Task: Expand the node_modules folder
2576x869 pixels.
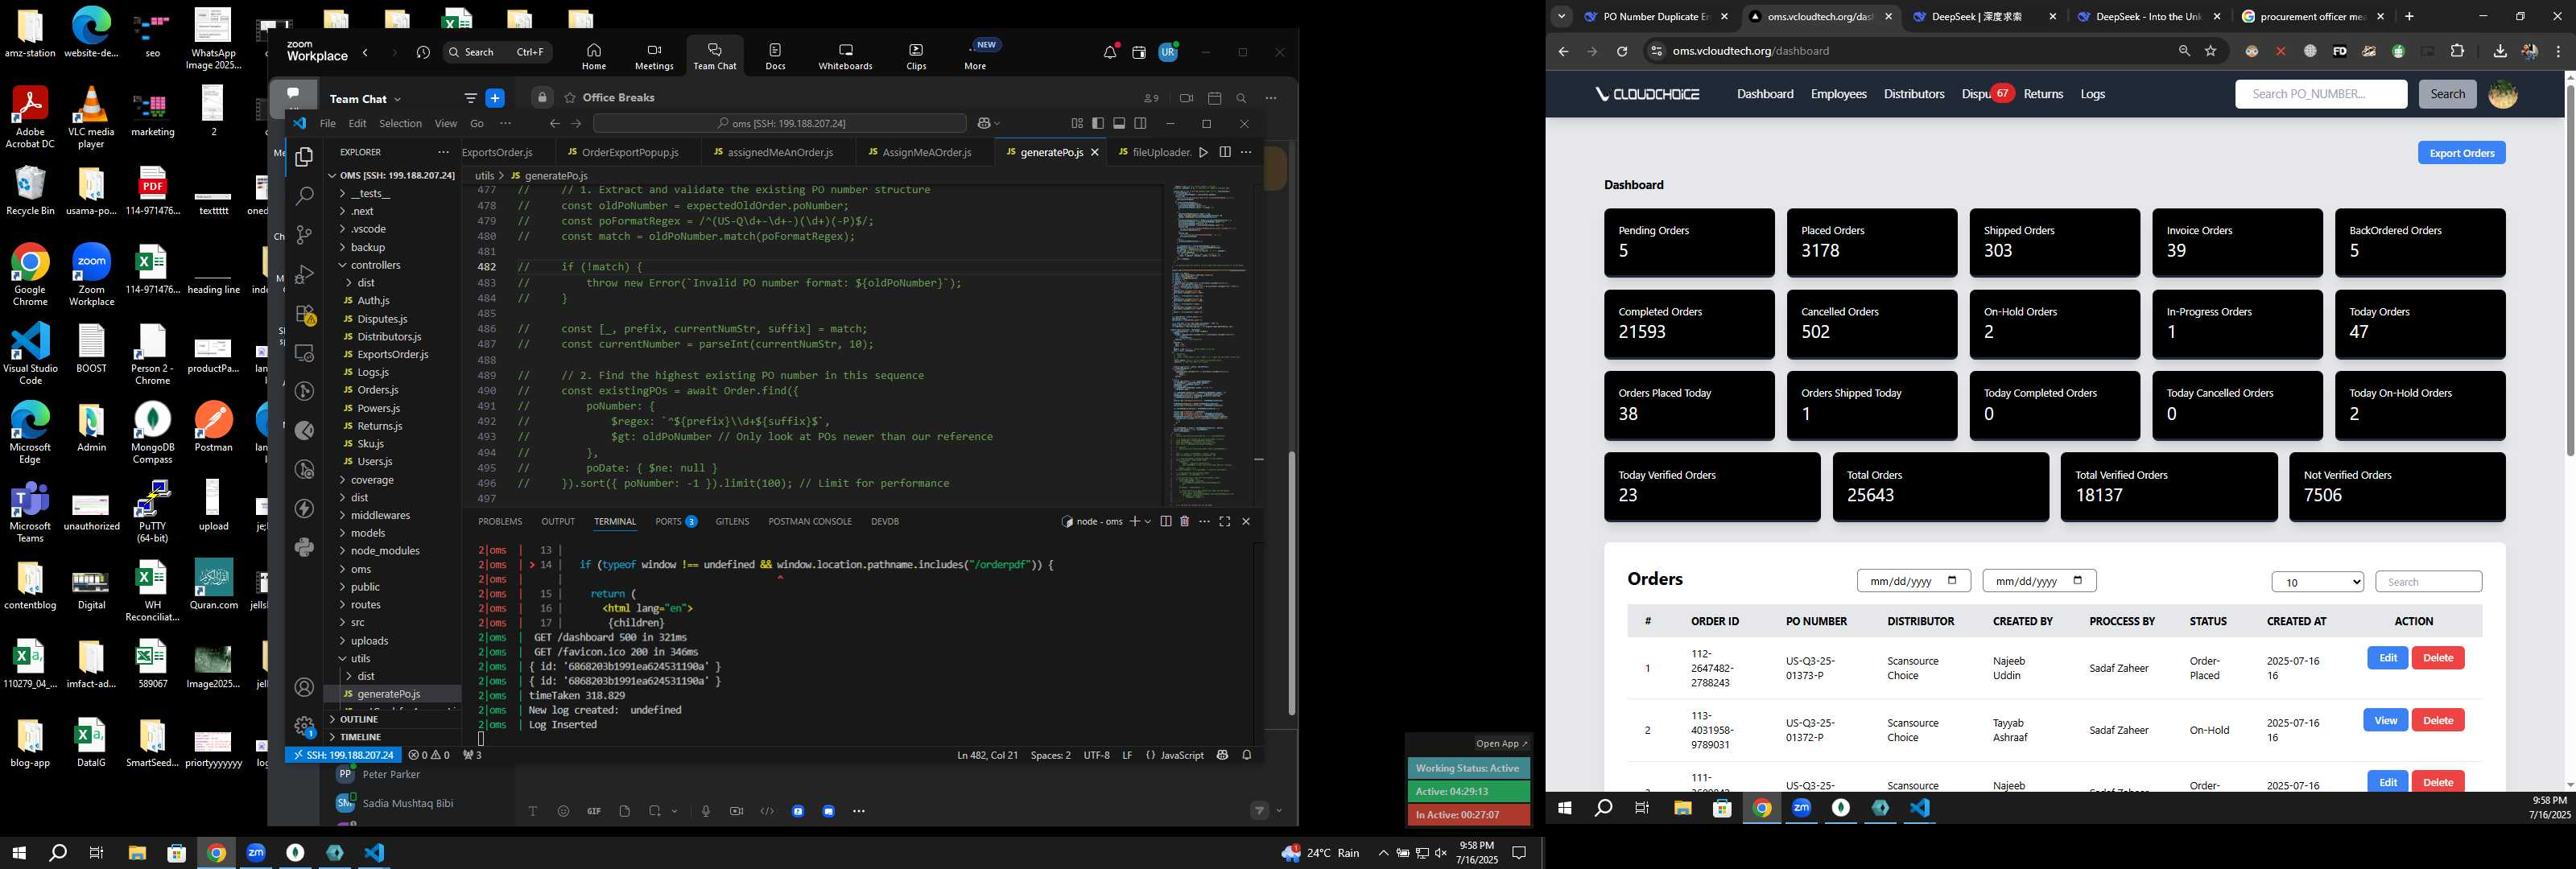Action: point(385,551)
